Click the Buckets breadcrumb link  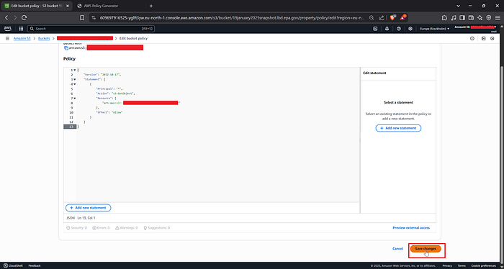(x=44, y=39)
